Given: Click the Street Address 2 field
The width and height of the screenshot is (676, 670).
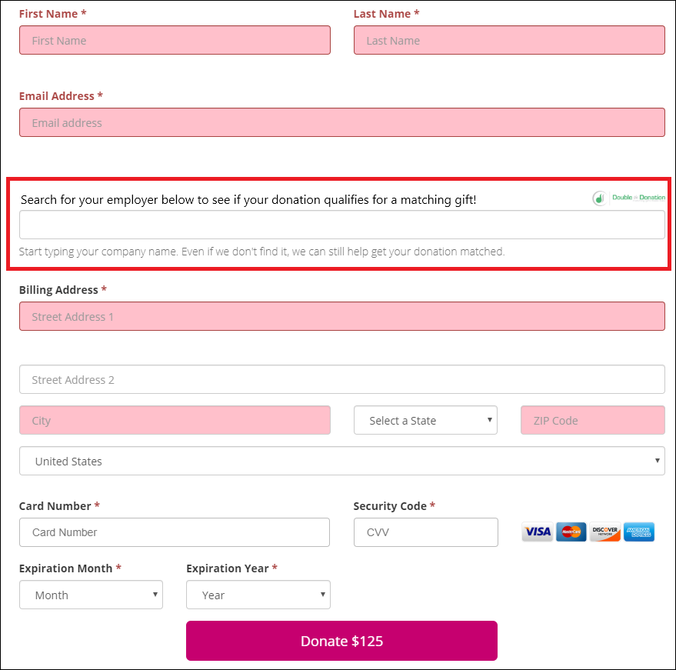Looking at the screenshot, I should coord(342,380).
